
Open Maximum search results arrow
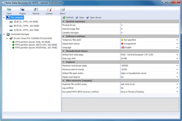(177, 69)
